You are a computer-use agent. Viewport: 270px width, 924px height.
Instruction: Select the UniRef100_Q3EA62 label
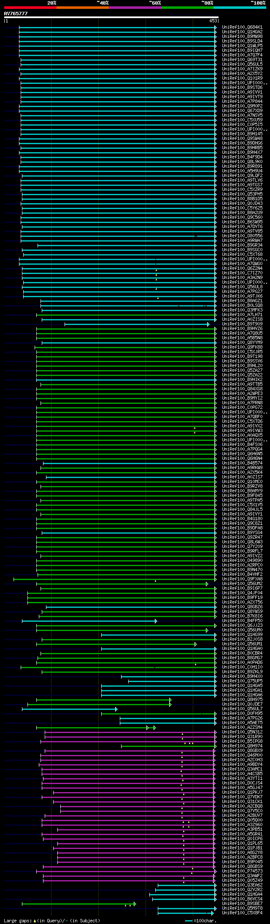(x=242, y=885)
